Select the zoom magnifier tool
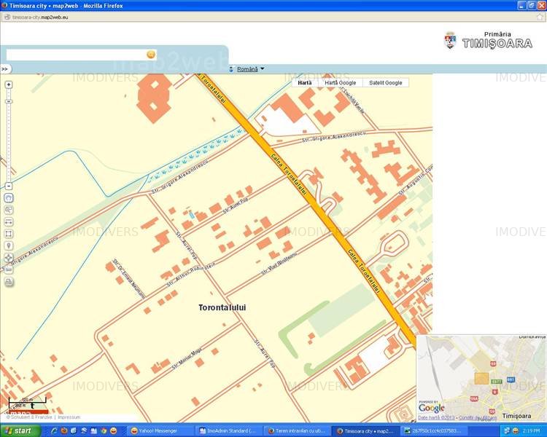 pos(9,210)
